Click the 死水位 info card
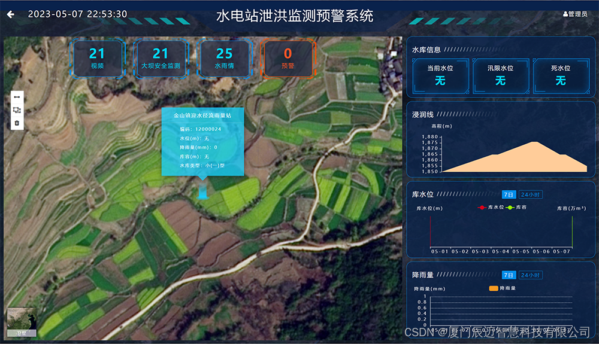Viewport: 599px width, 344px height. [x=561, y=76]
